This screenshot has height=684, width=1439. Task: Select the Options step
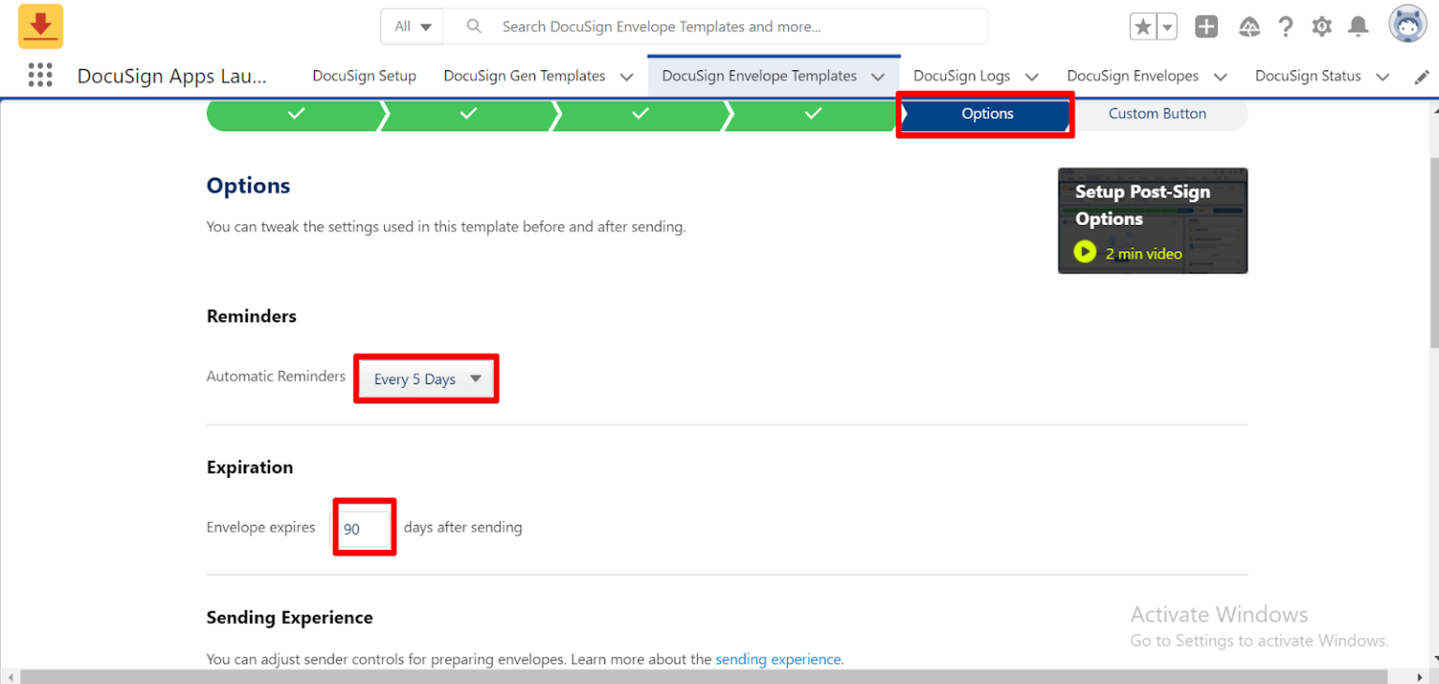pyautogui.click(x=987, y=113)
